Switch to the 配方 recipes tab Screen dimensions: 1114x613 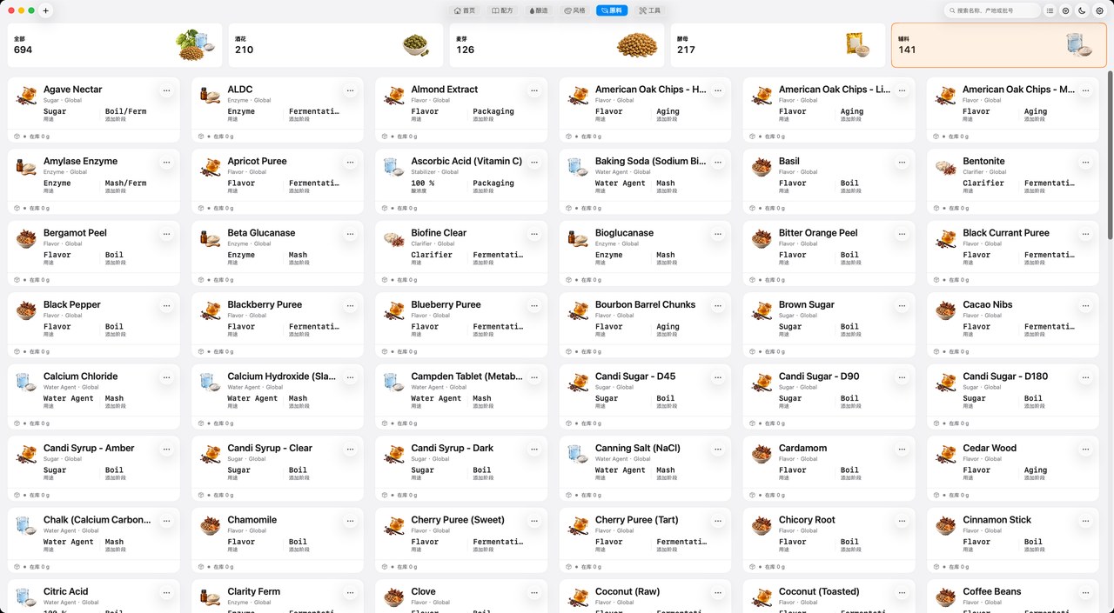503,10
